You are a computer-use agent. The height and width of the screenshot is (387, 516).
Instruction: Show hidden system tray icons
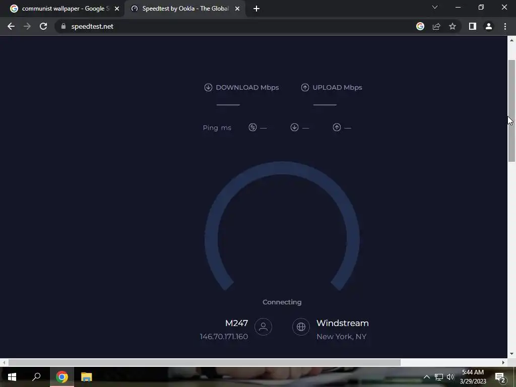coord(426,377)
